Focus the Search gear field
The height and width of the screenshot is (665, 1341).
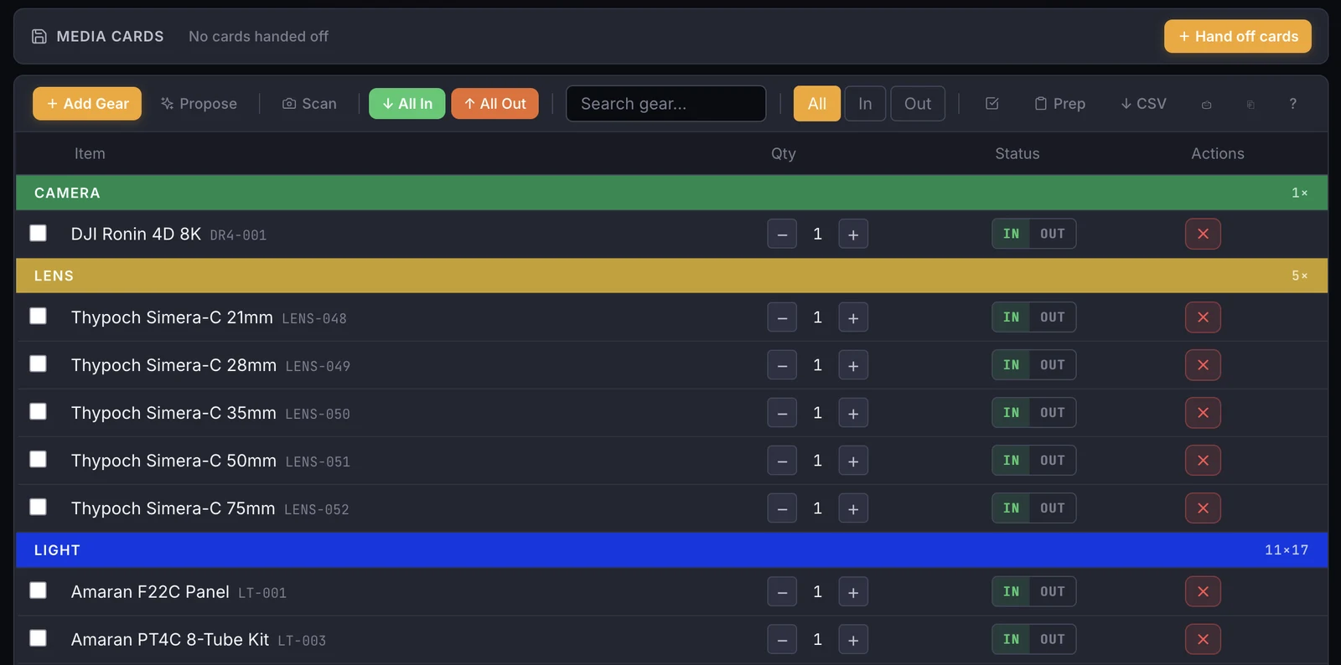coord(666,104)
